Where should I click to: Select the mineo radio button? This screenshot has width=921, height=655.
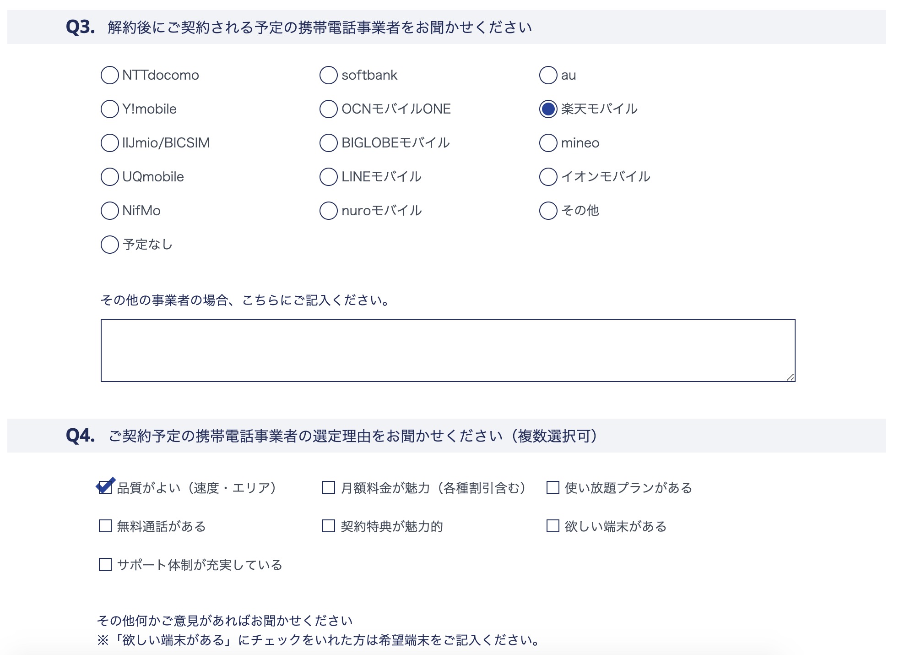pos(548,143)
